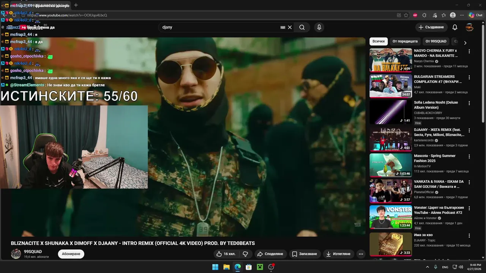486x273 pixels.
Task: Open the browser extensions puzzle icon
Action: (x=424, y=15)
